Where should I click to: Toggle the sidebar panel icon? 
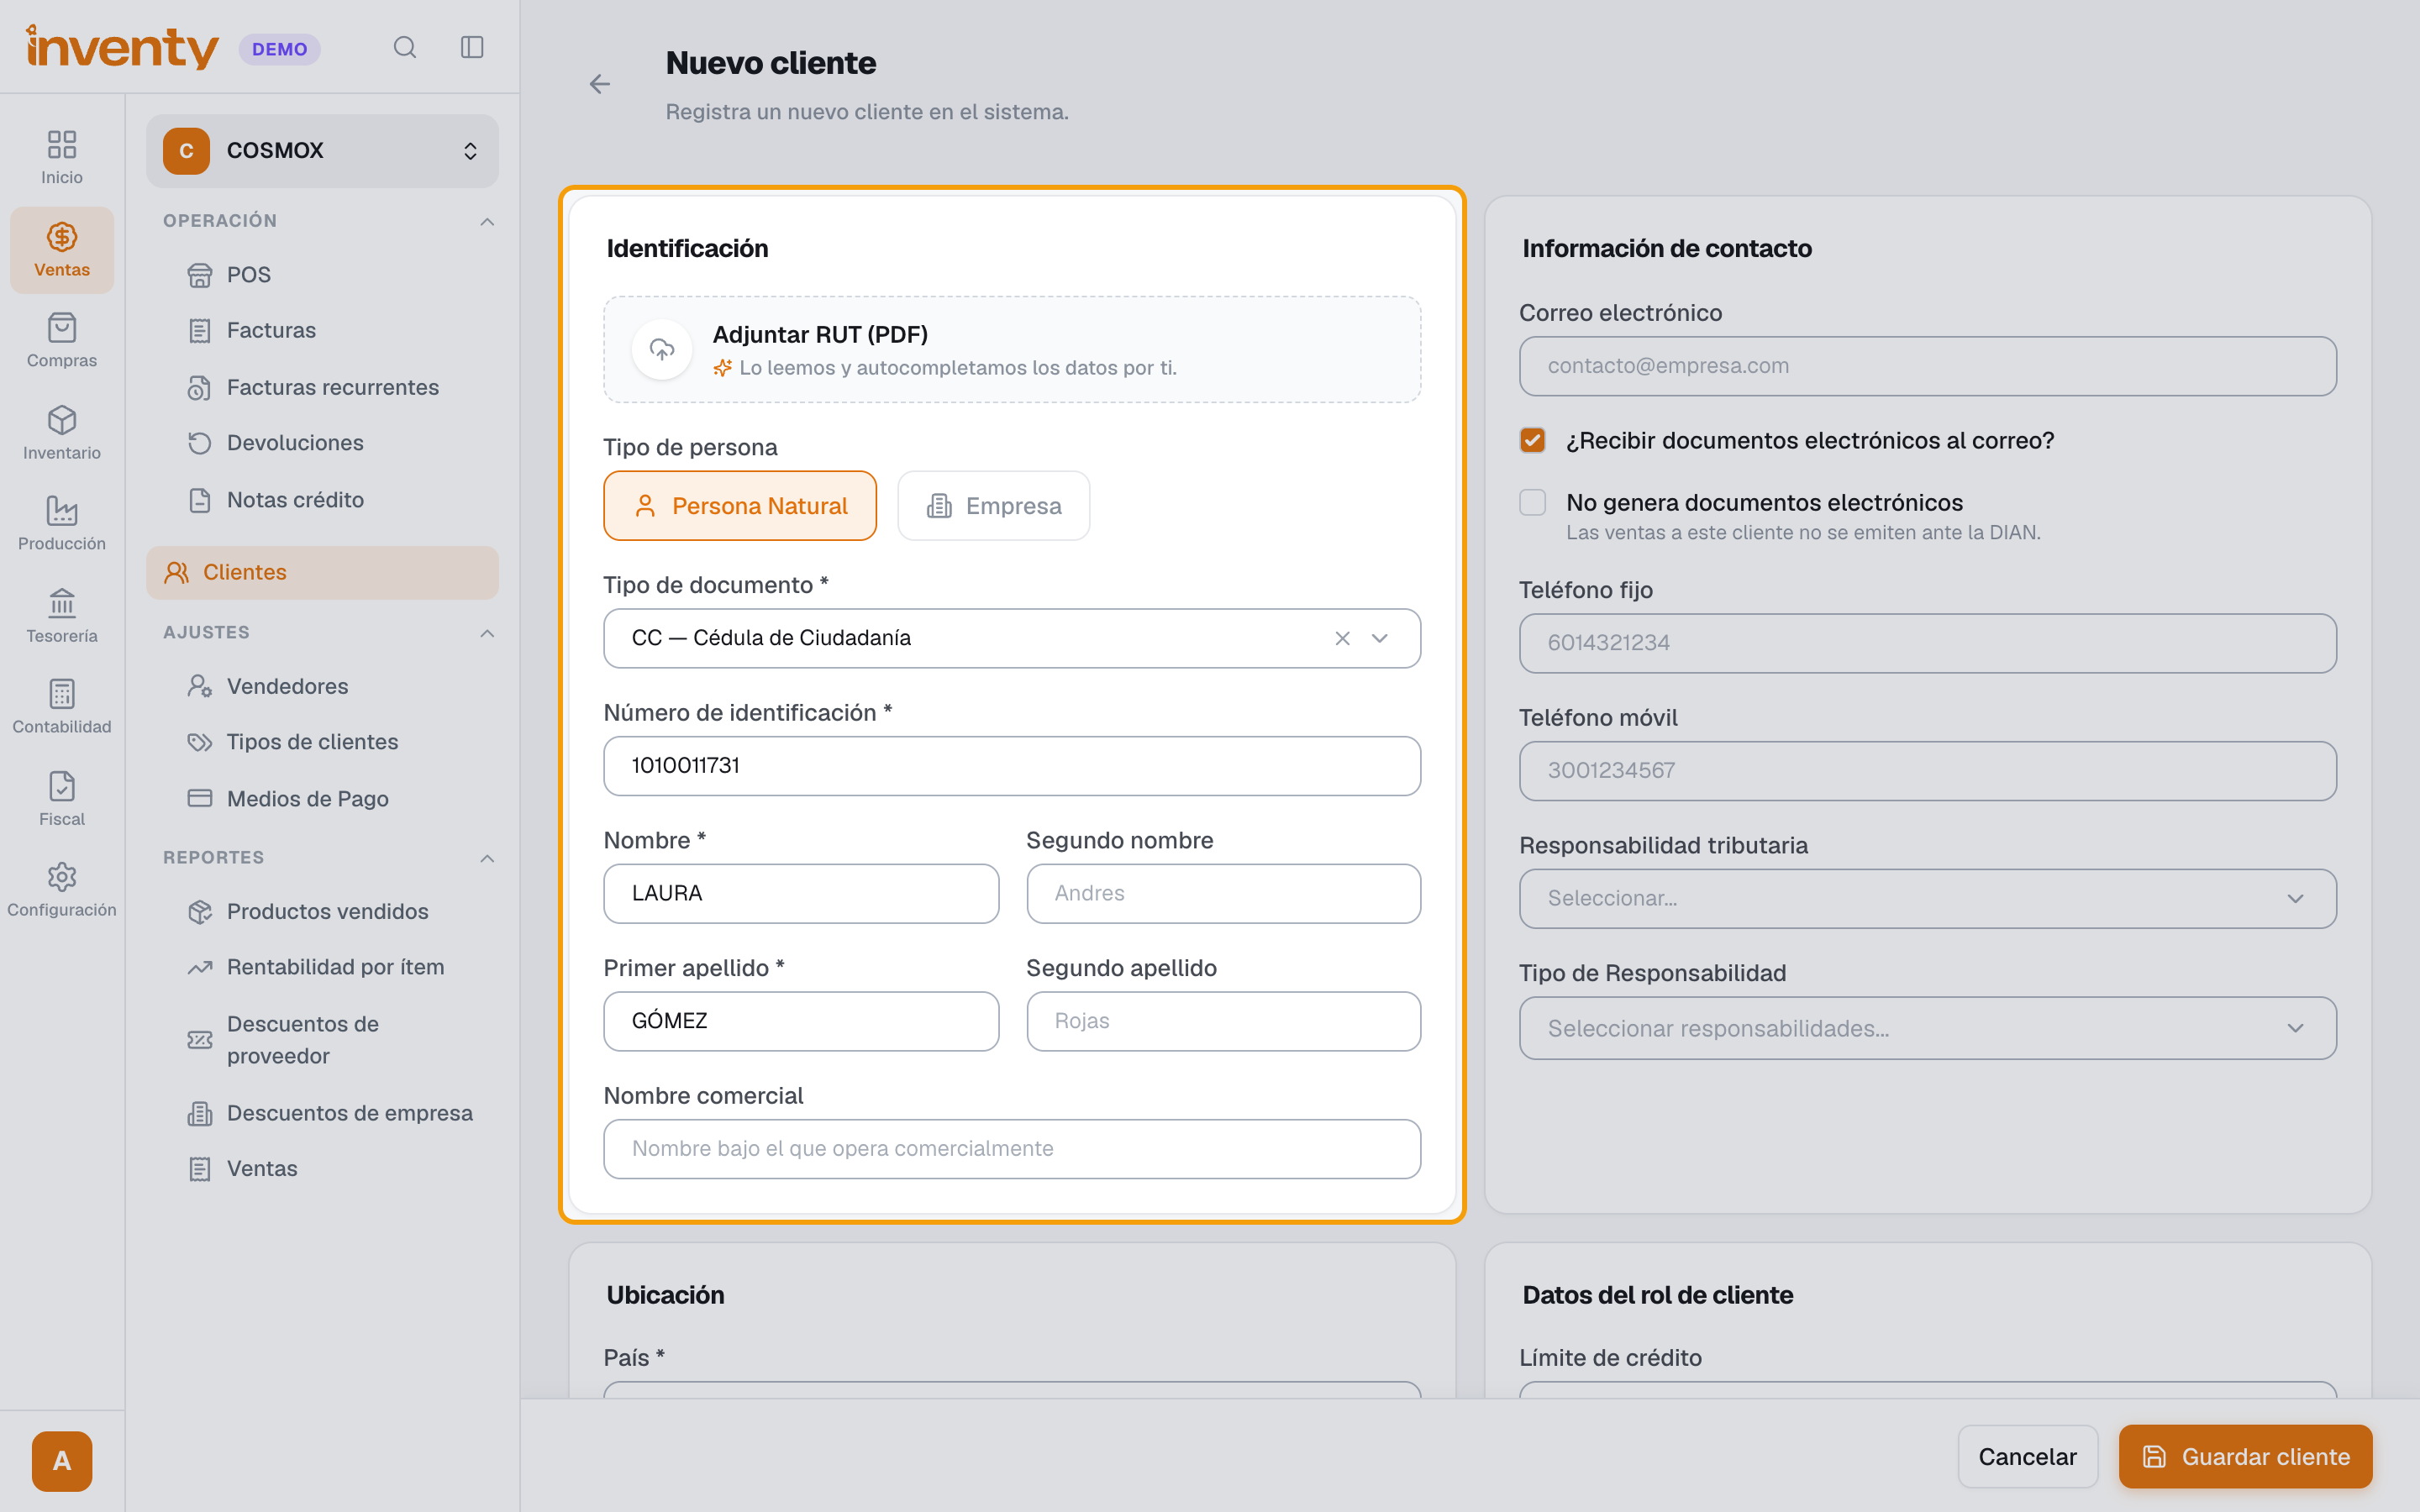click(x=472, y=47)
